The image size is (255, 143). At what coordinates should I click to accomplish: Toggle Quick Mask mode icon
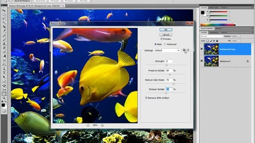(4, 111)
